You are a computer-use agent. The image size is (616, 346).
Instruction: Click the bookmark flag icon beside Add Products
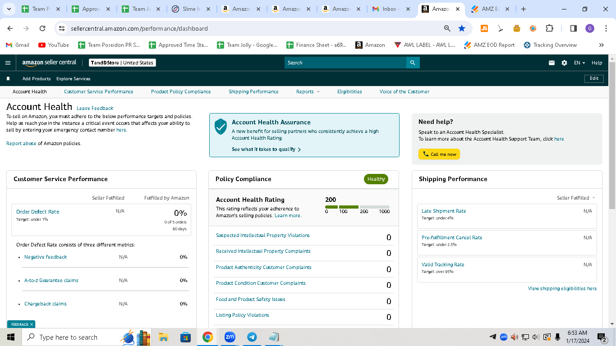pos(8,79)
